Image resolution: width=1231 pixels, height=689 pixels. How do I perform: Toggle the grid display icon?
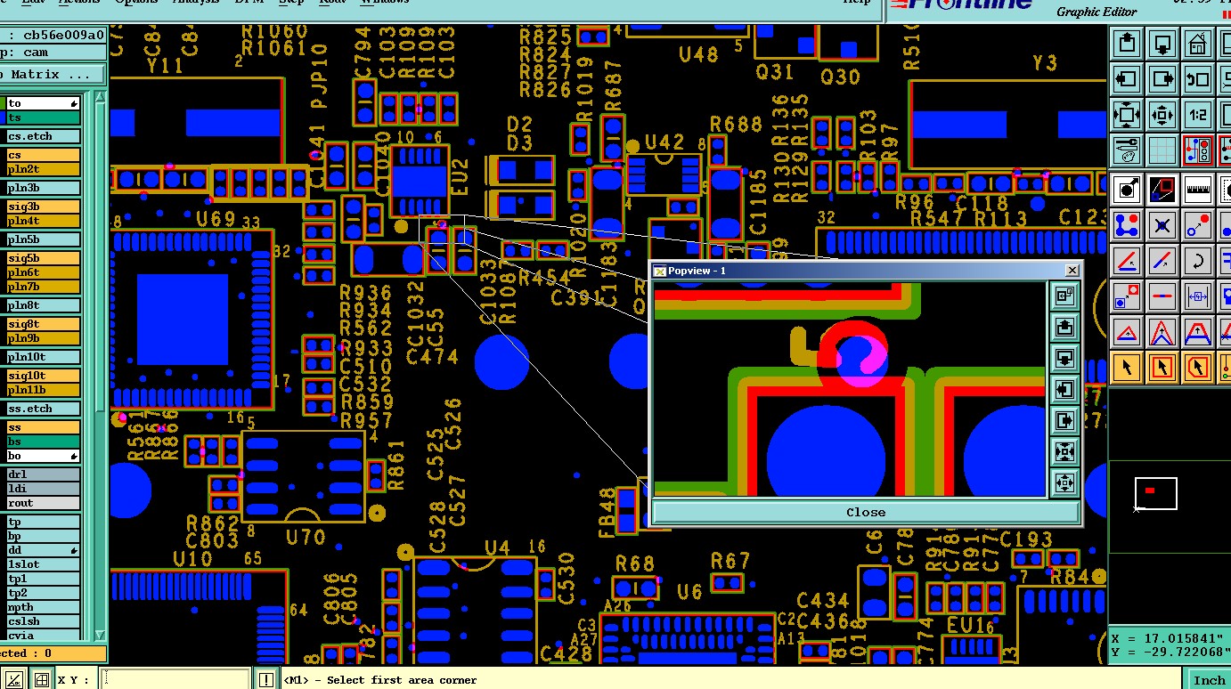[1162, 150]
